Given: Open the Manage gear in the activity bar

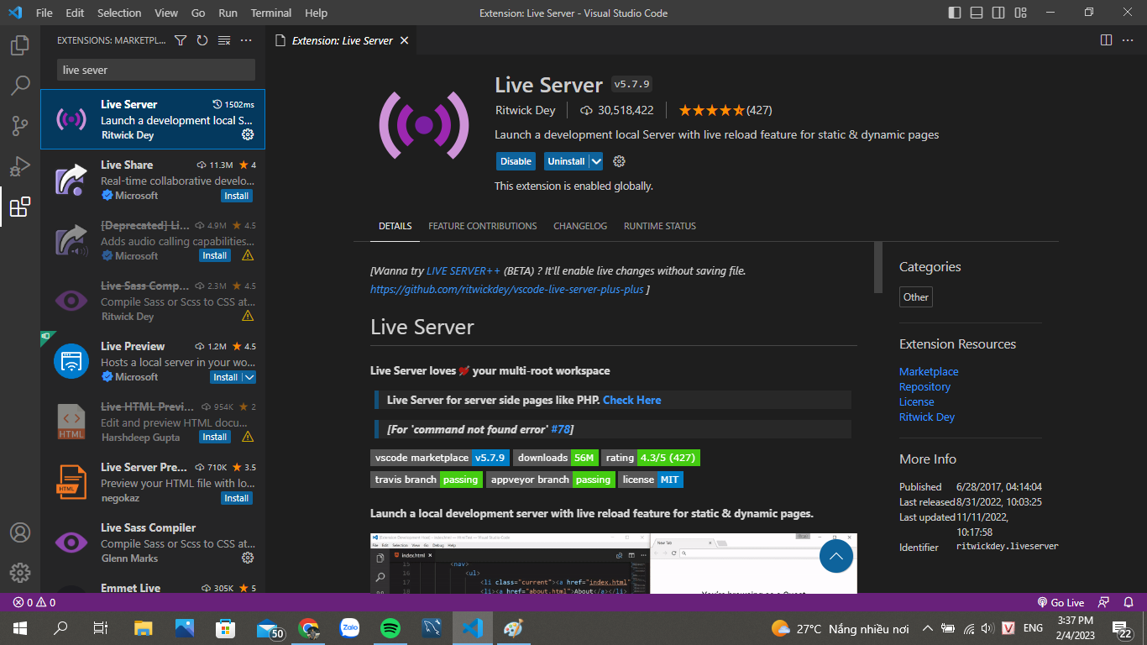Looking at the screenshot, I should 20,573.
